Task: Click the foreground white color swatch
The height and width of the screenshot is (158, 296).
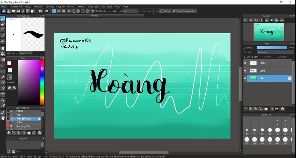Action: 9,63
